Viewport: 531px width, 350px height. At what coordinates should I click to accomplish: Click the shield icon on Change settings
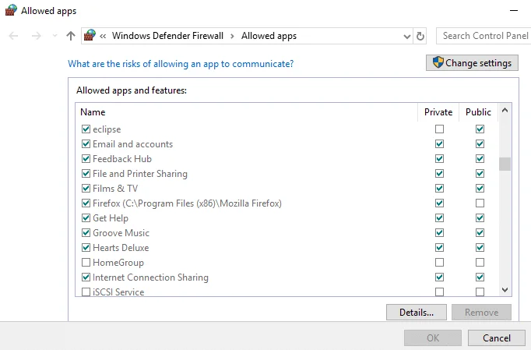[x=438, y=62]
